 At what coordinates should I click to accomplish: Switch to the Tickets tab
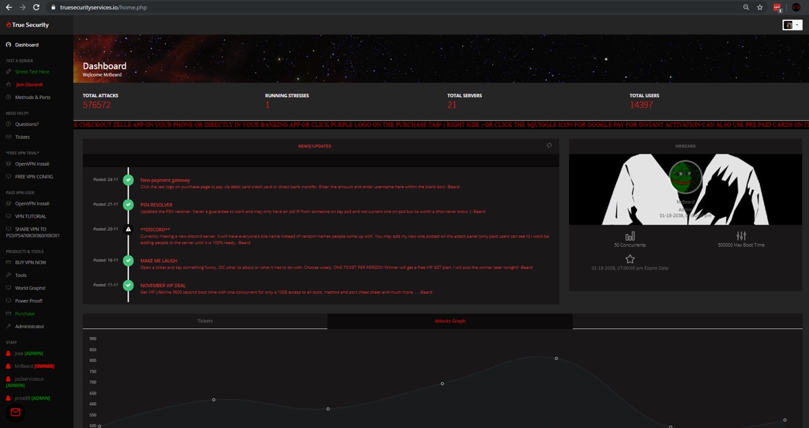pyautogui.click(x=204, y=321)
